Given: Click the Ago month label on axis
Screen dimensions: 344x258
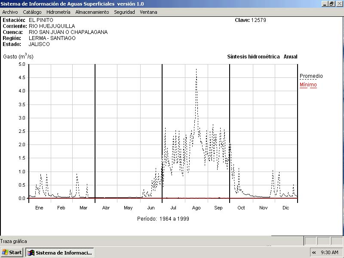Looking at the screenshot, I should pyautogui.click(x=196, y=208).
